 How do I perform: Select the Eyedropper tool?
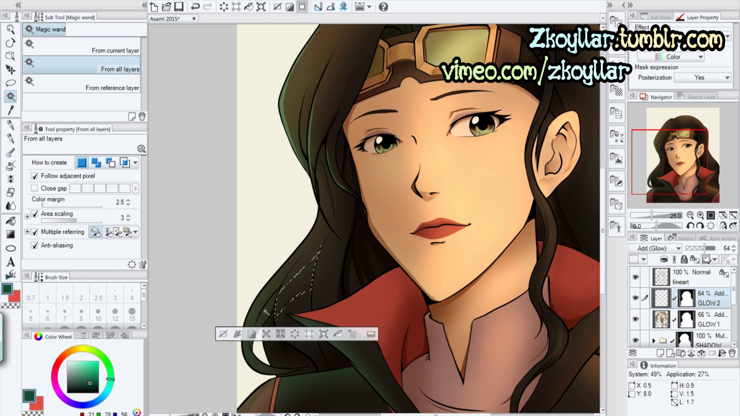click(10, 110)
